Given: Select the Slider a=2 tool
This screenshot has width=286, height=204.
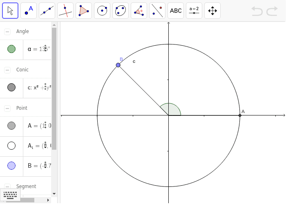Looking at the screenshot, I should [x=194, y=11].
